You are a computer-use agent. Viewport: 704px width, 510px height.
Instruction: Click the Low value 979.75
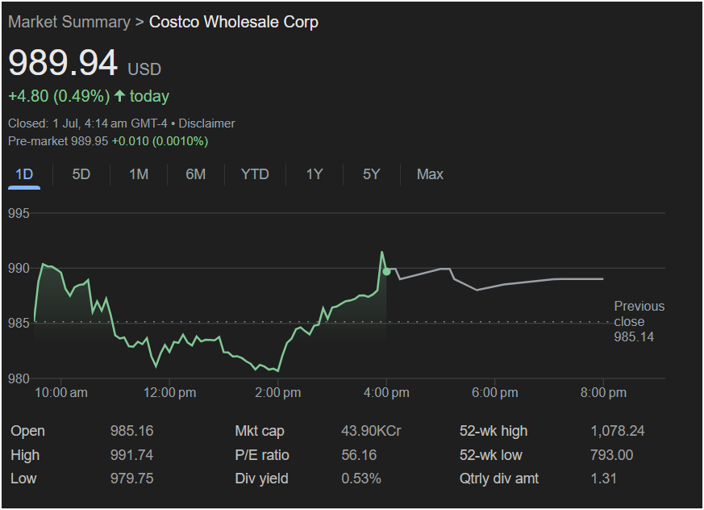132,479
